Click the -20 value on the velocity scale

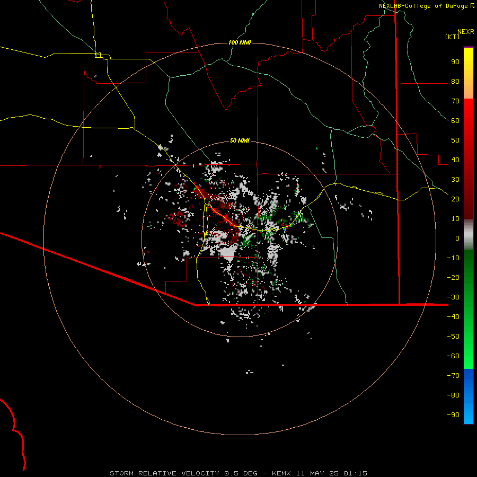pyautogui.click(x=453, y=277)
